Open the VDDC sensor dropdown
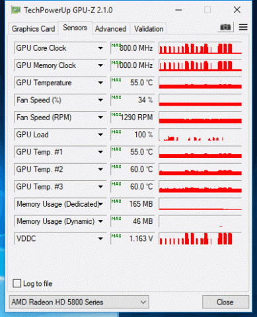 pyautogui.click(x=100, y=239)
